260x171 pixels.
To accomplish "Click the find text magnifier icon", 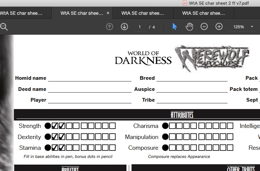I will pyautogui.click(x=4, y=27).
